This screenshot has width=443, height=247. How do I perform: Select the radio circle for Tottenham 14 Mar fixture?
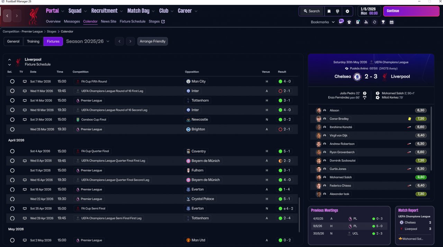pyautogui.click(x=12, y=101)
